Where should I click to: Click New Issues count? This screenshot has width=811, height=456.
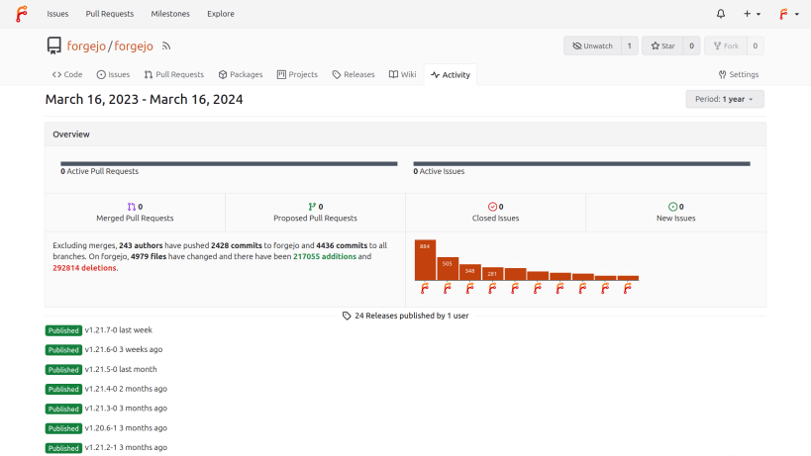click(x=681, y=207)
